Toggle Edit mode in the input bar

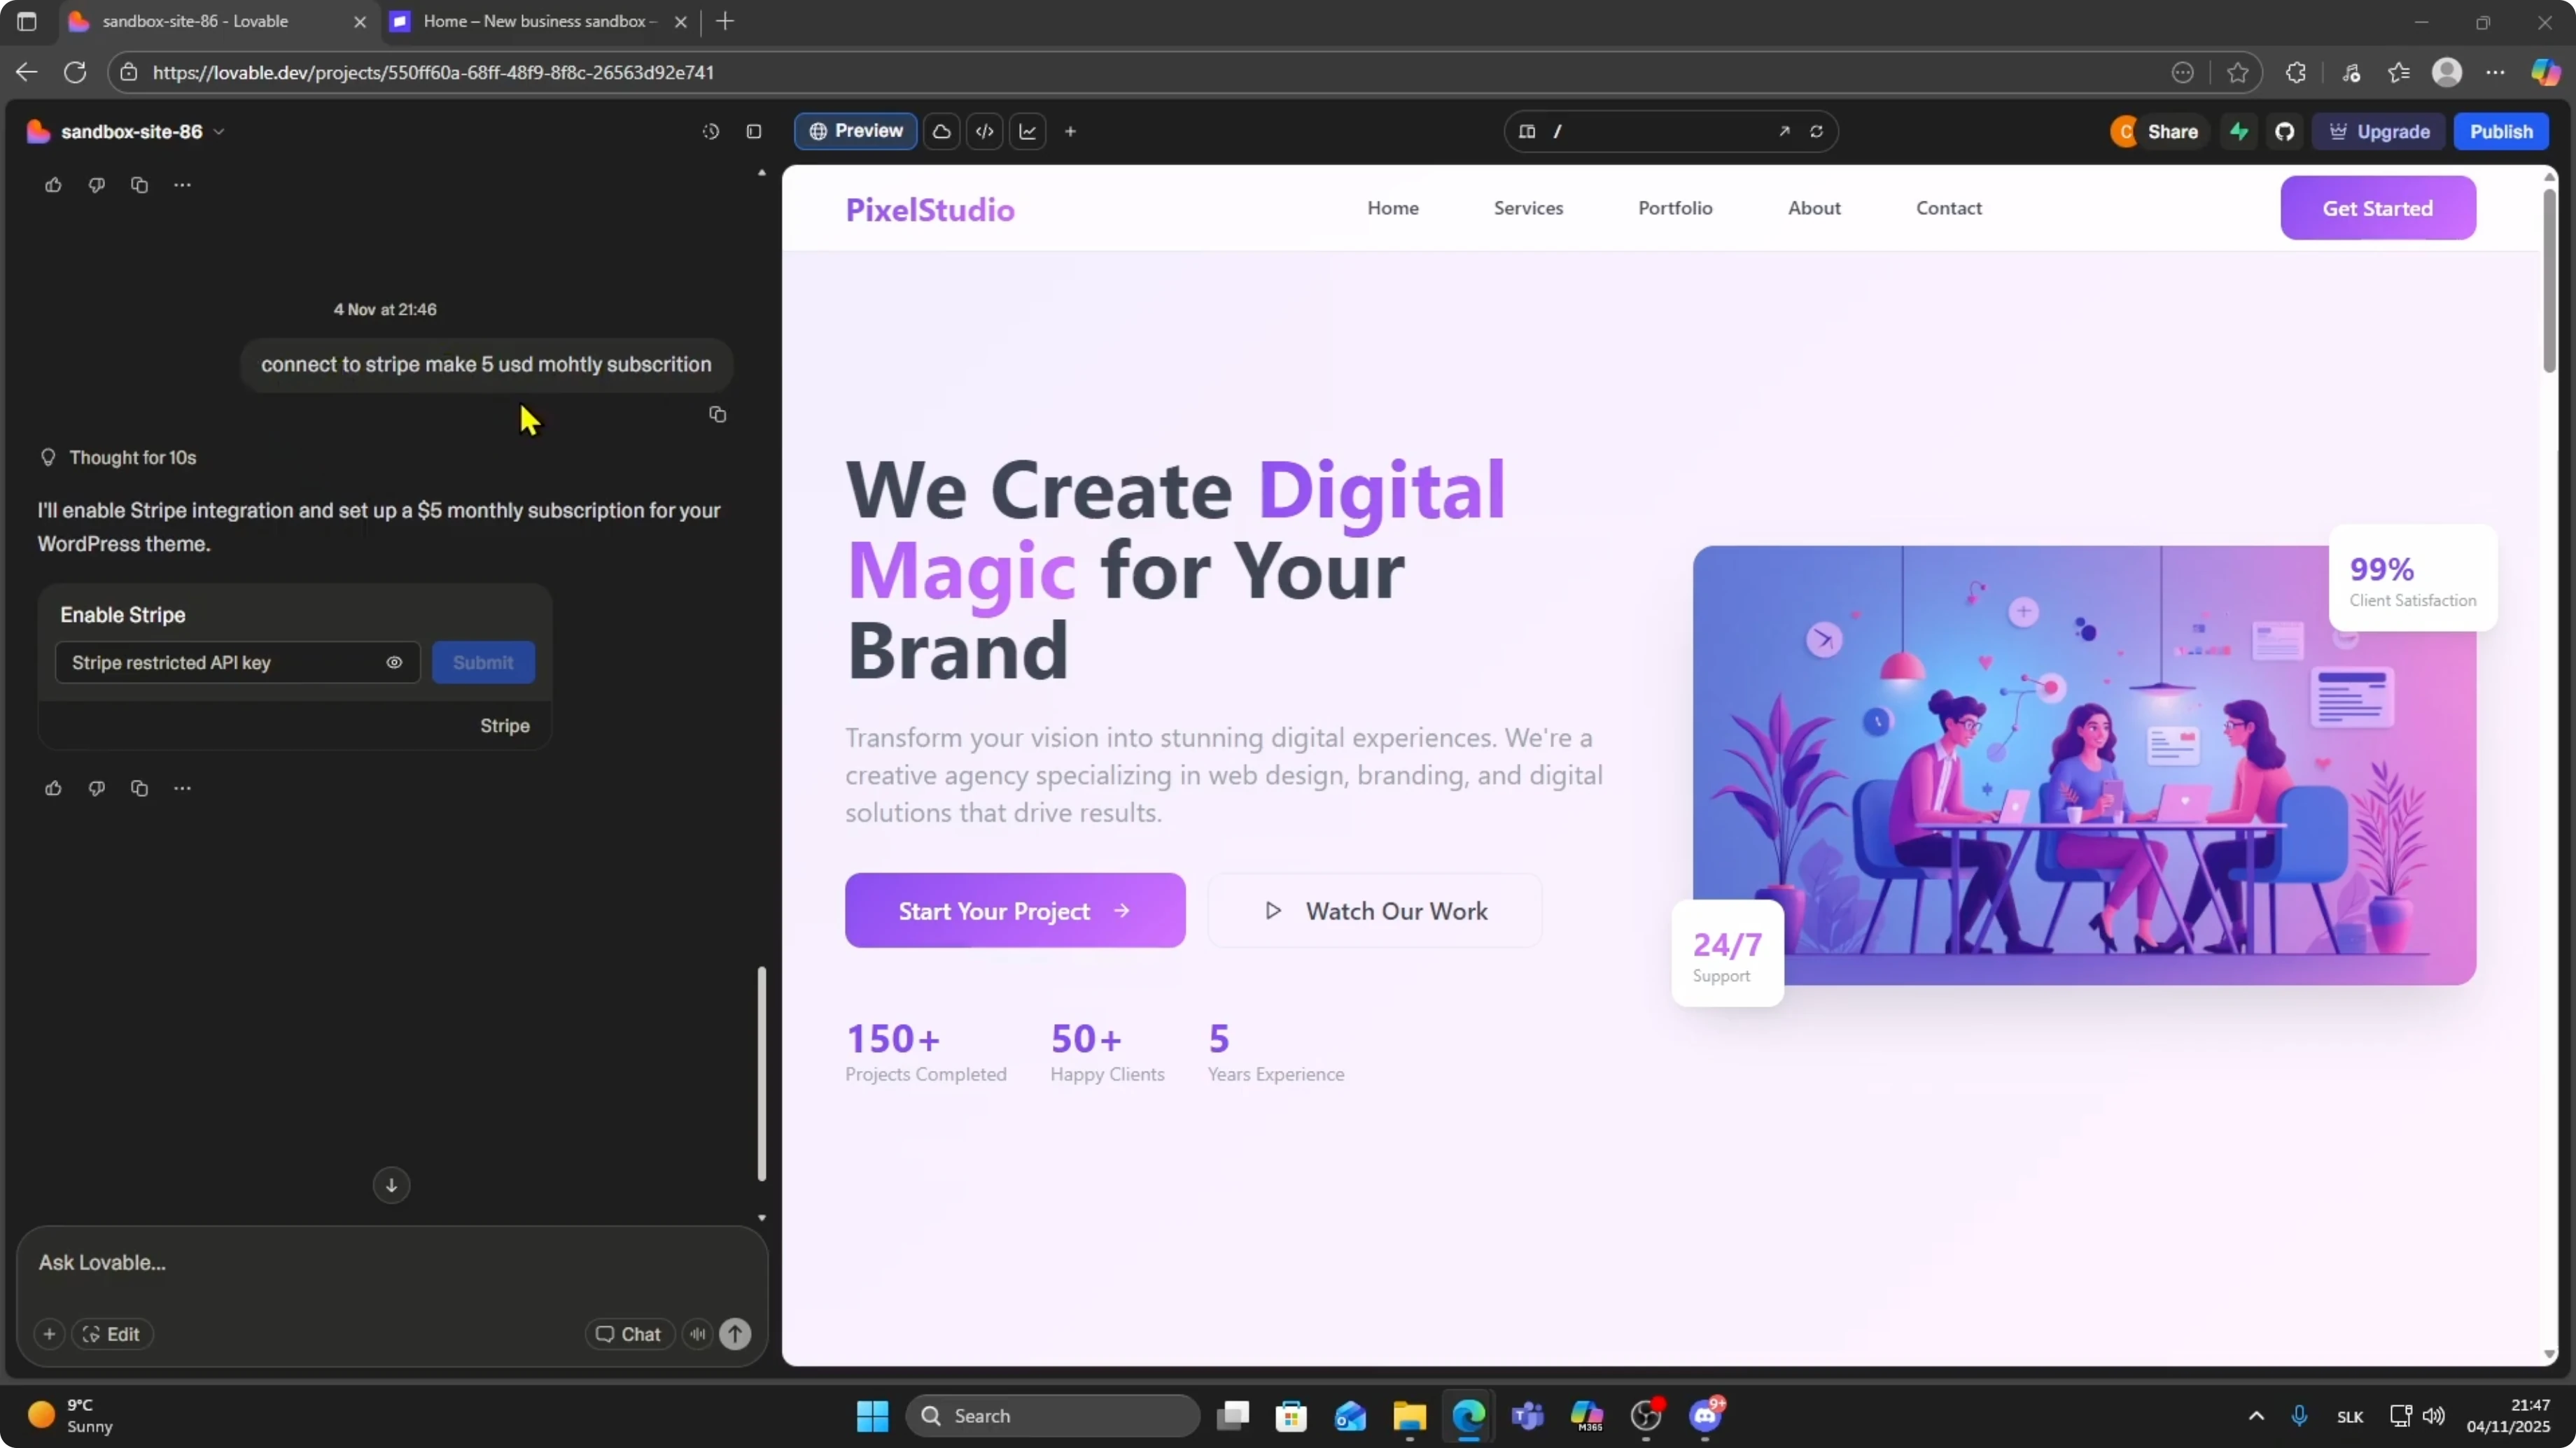coord(112,1334)
